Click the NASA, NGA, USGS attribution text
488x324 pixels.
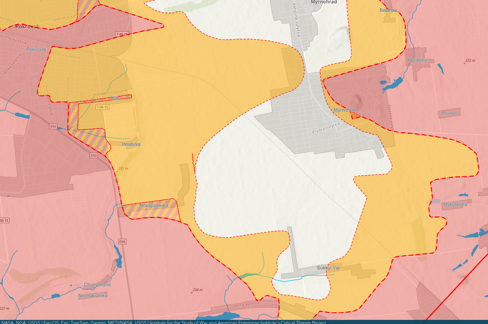coord(21,322)
